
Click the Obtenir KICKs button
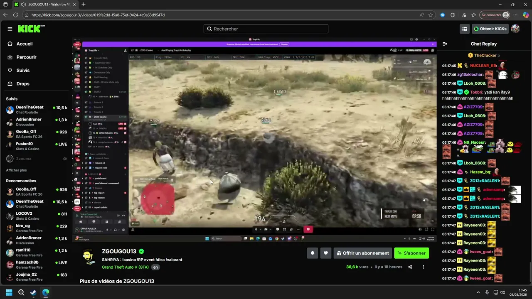coord(490,29)
